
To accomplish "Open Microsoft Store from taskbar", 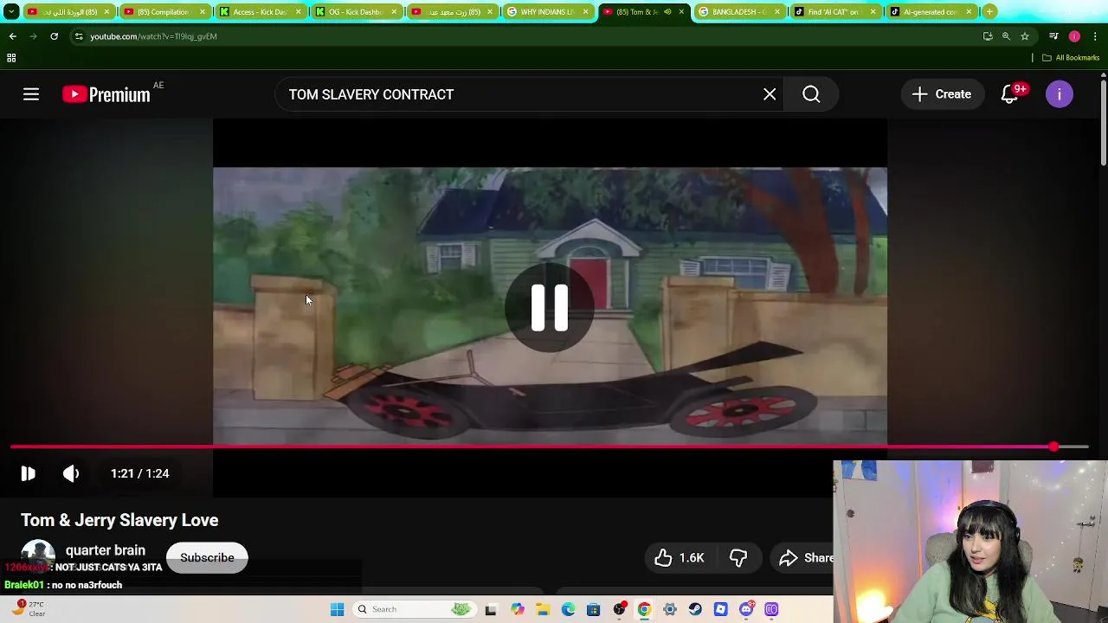I will pos(593,609).
